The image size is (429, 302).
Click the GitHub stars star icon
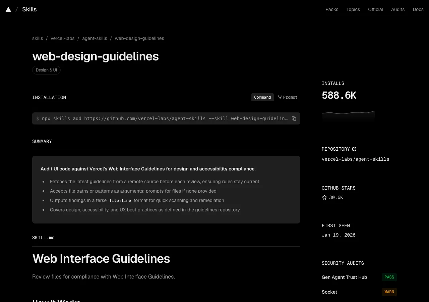point(324,197)
